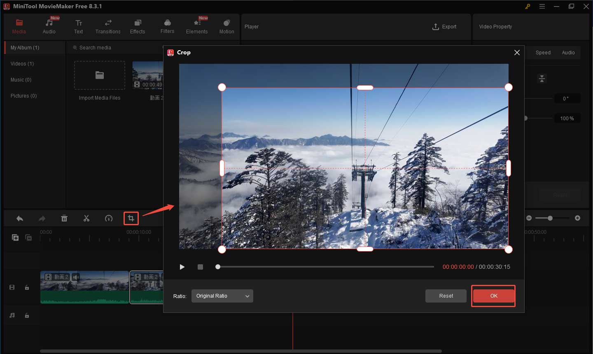
Task: Click the timeline zoom slider
Action: point(551,218)
